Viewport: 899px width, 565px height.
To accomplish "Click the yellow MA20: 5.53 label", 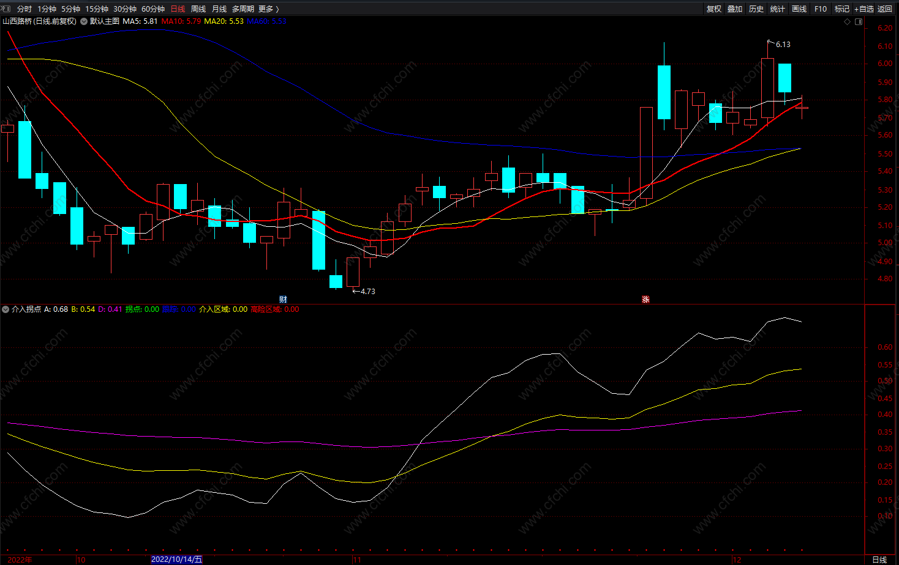I will (224, 21).
